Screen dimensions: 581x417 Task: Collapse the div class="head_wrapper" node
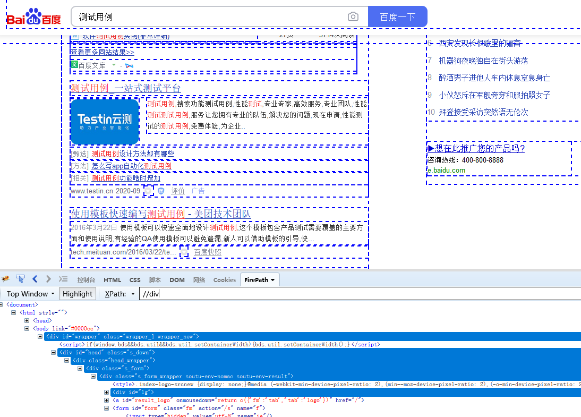(x=67, y=360)
